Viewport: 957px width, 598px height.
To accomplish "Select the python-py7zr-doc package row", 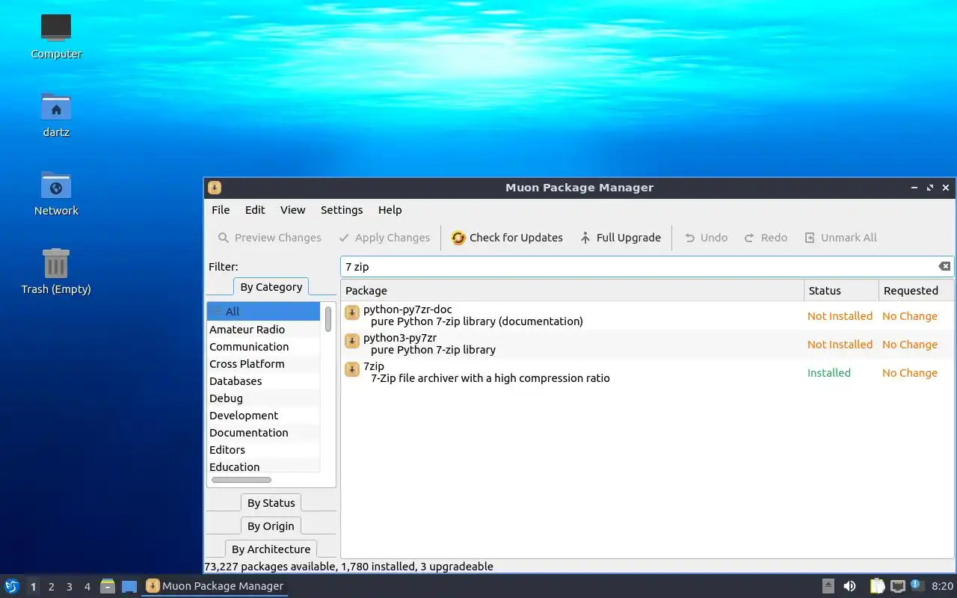I will [x=647, y=315].
